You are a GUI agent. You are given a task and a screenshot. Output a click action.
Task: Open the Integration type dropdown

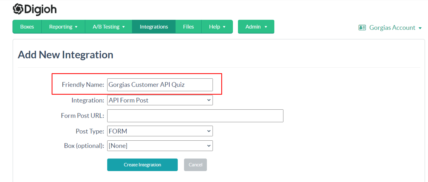pos(160,100)
